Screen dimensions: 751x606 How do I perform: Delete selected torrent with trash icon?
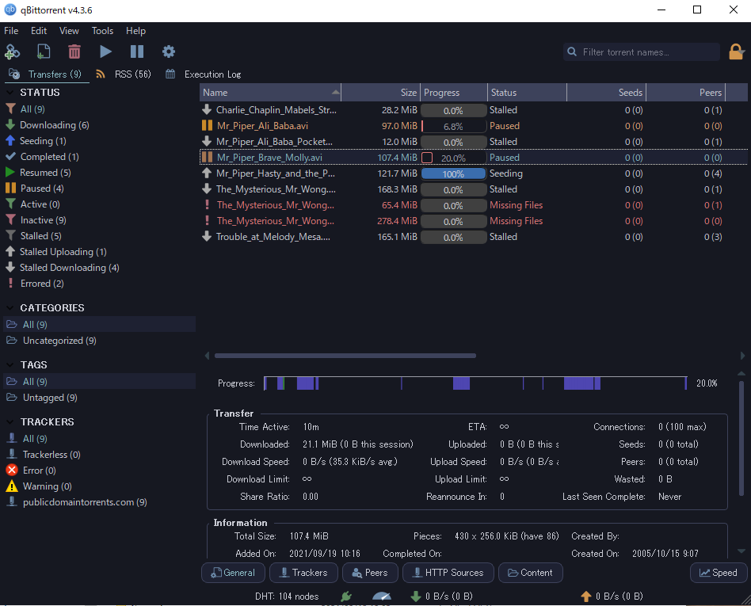tap(74, 51)
